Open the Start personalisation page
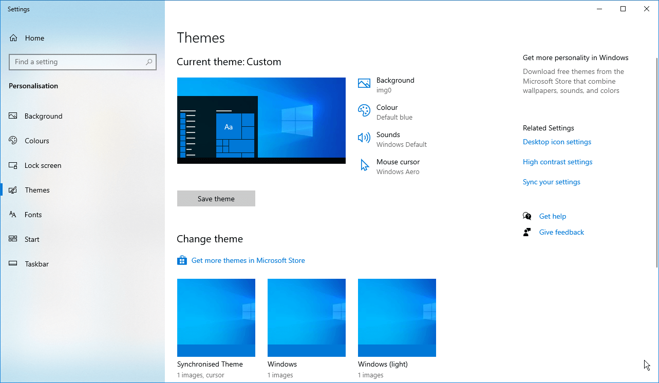The height and width of the screenshot is (383, 659). coord(32,239)
